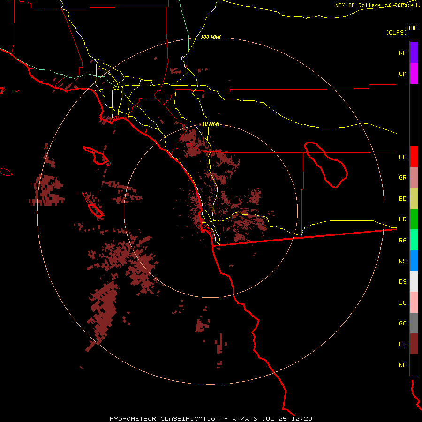Click the GR legend label
Image resolution: width=422 pixels, height=422 pixels.
point(402,178)
